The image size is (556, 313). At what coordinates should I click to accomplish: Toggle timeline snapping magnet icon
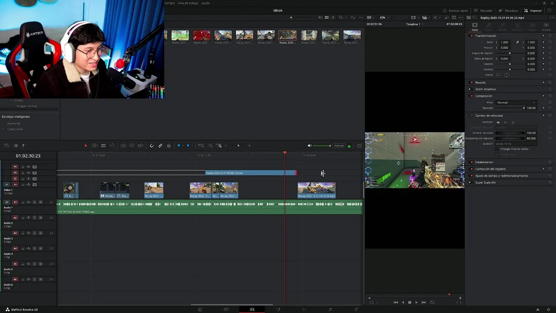pyautogui.click(x=152, y=146)
